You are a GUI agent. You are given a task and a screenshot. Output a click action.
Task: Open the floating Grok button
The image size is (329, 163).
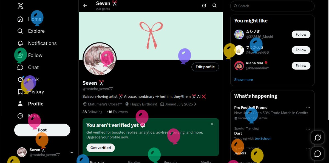click(x=317, y=138)
